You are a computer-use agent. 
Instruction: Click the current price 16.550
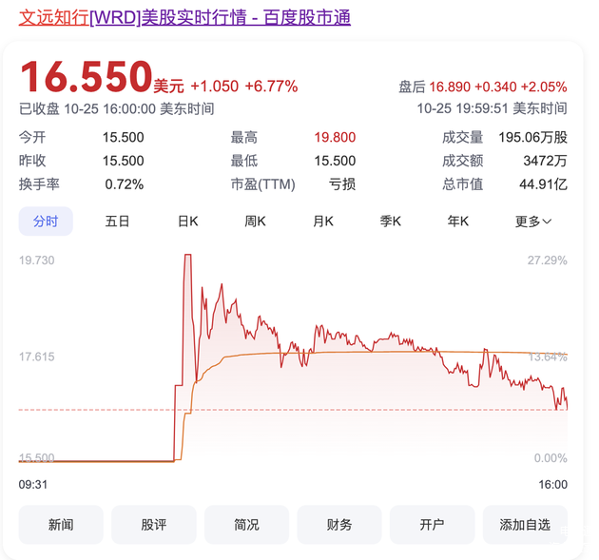point(87,78)
